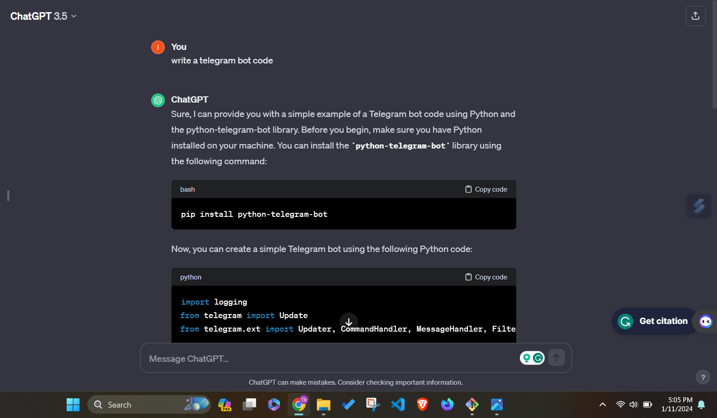Copy code of the bash block
Screen dimensions: 717x418
(486, 189)
